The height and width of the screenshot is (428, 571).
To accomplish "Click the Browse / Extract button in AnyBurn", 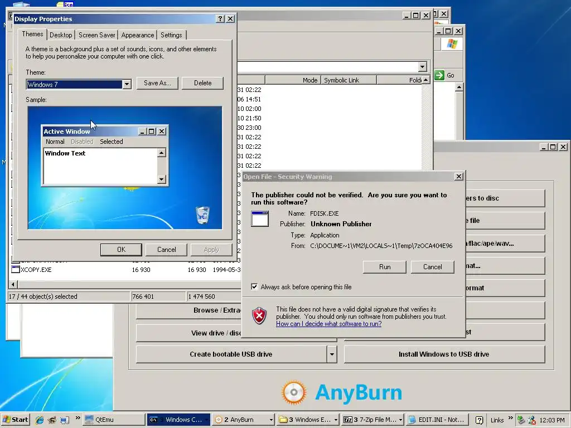I will tap(188, 310).
